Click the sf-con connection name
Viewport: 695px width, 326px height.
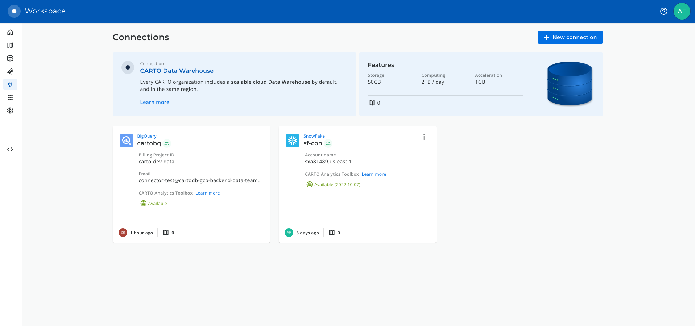[313, 143]
